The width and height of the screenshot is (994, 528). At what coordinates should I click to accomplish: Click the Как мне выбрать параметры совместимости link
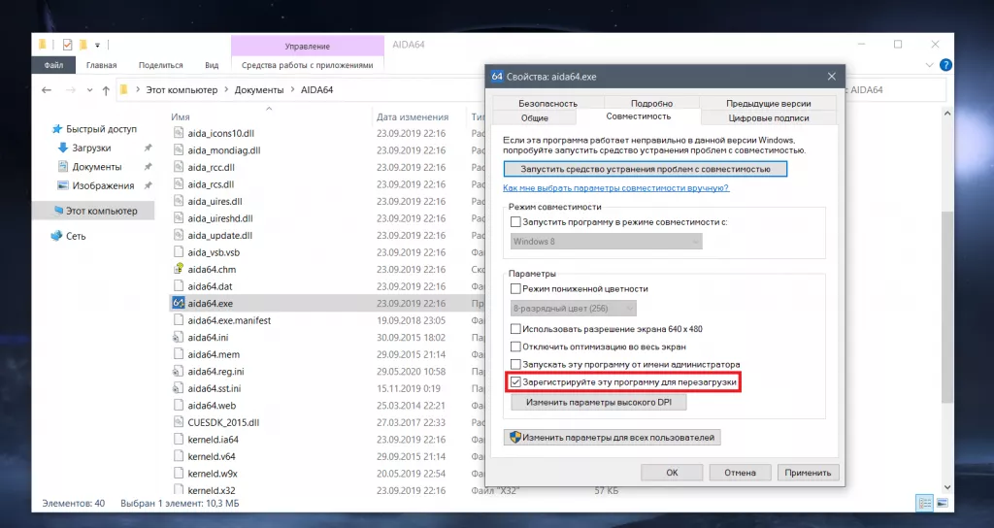pos(615,188)
